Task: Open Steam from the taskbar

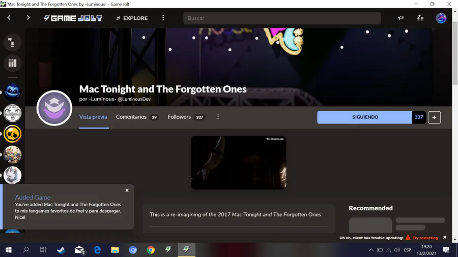Action: (x=61, y=250)
